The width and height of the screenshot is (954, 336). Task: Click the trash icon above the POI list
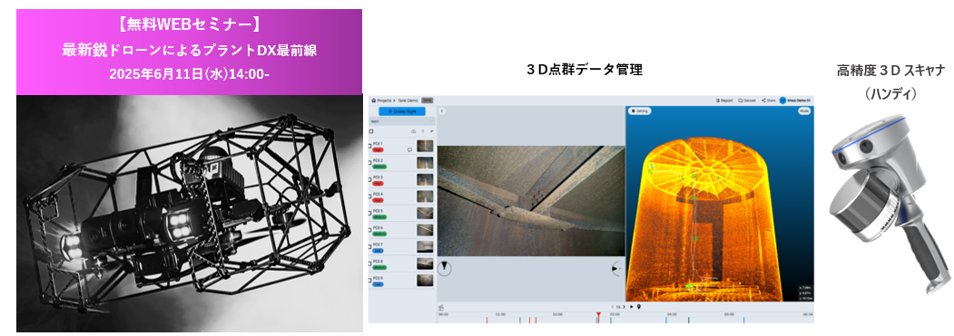(x=423, y=131)
